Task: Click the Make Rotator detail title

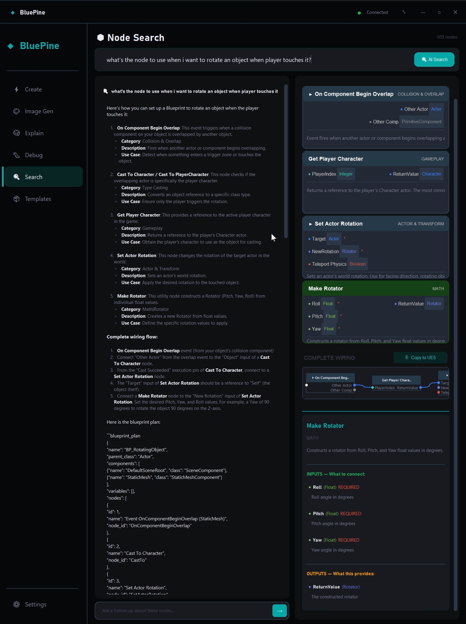Action: 325,426
